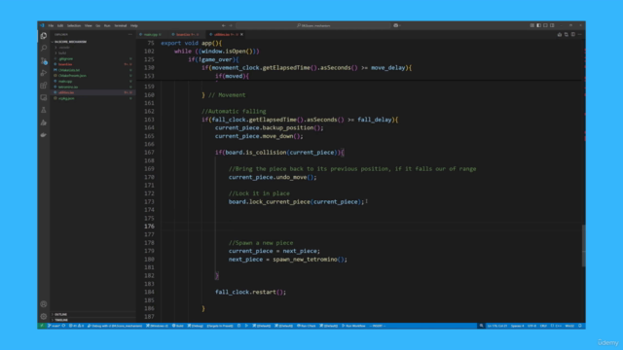Click the remote indicator in status bar
The height and width of the screenshot is (350, 623).
[41, 326]
